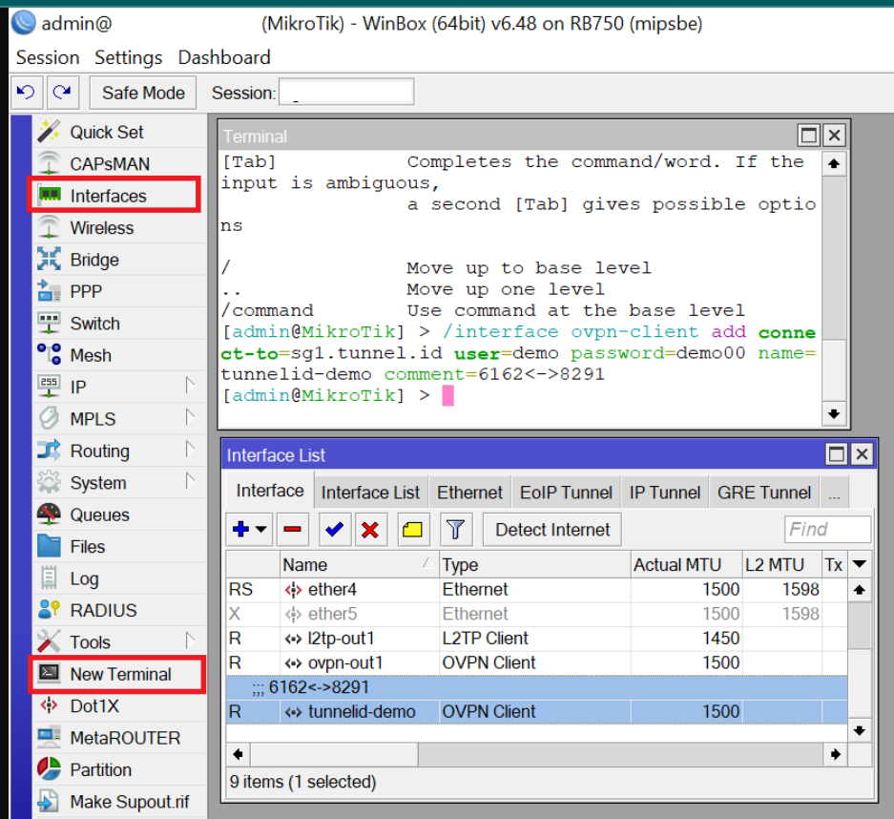Click the Interface List horizontal scroll right arrow

coord(836,754)
